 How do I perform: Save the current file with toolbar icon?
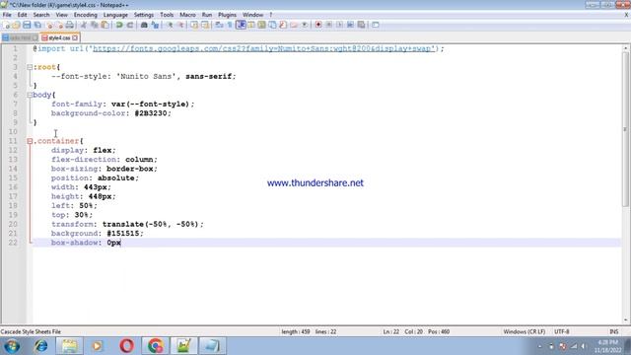coord(27,25)
